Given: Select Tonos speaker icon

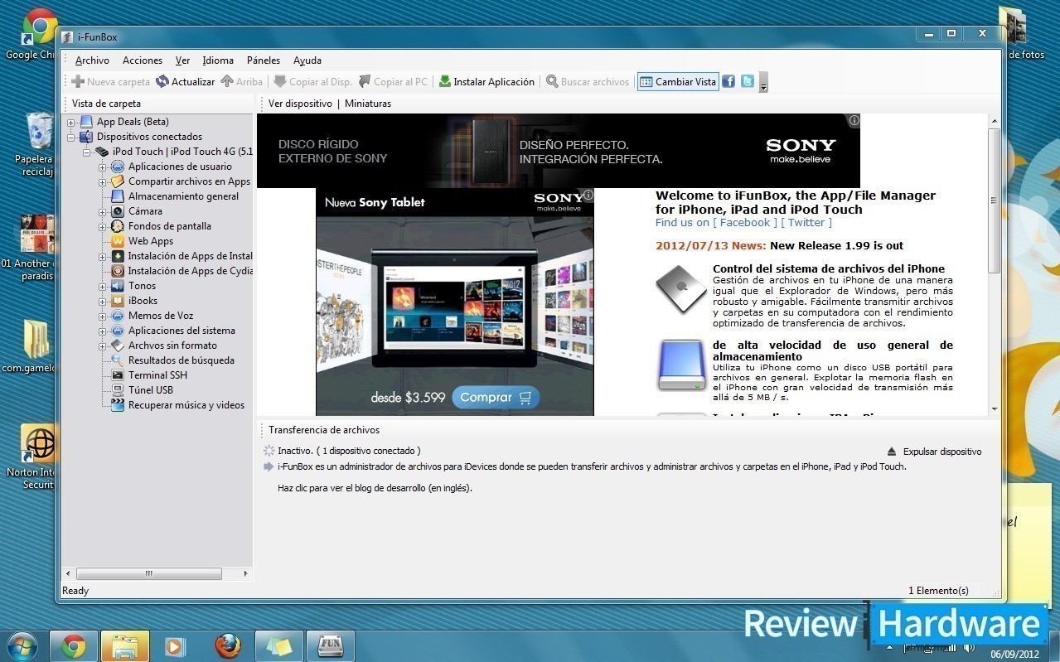Looking at the screenshot, I should tap(118, 286).
